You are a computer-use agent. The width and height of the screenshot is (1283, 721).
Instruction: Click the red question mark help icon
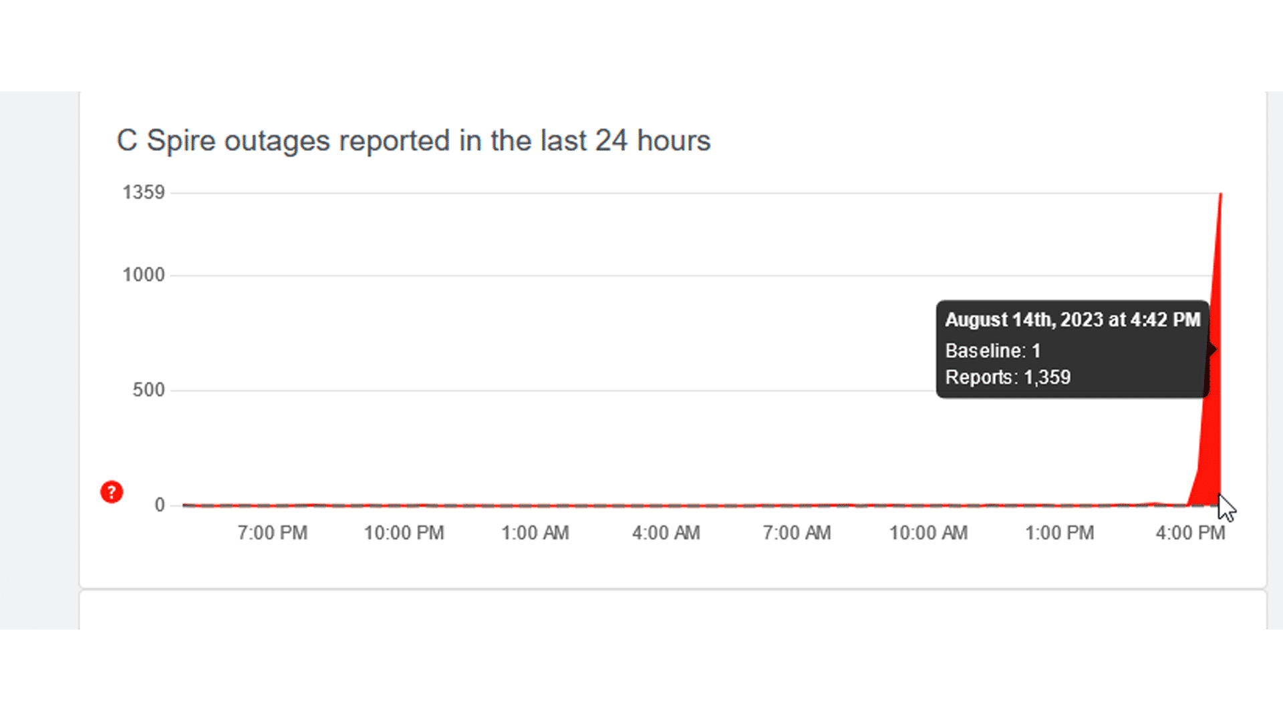click(x=112, y=492)
